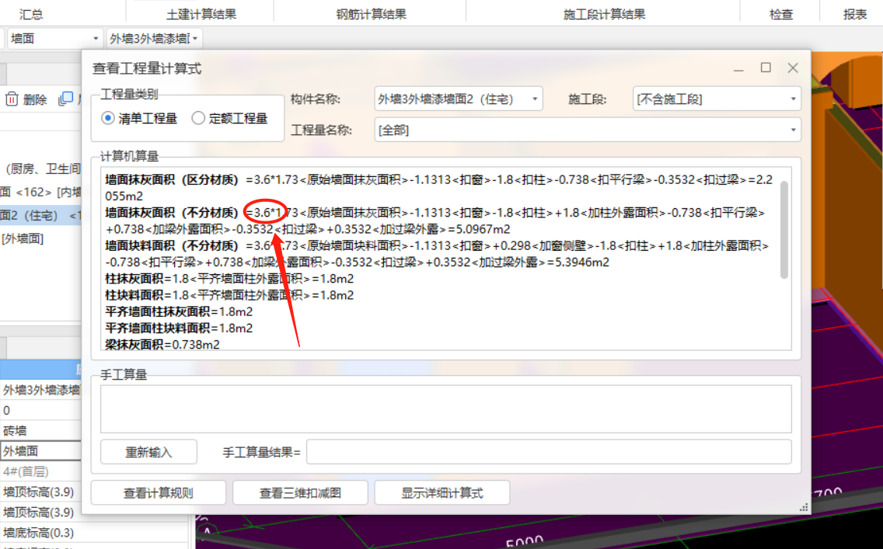Select 定额工程量 radio button

coord(198,118)
